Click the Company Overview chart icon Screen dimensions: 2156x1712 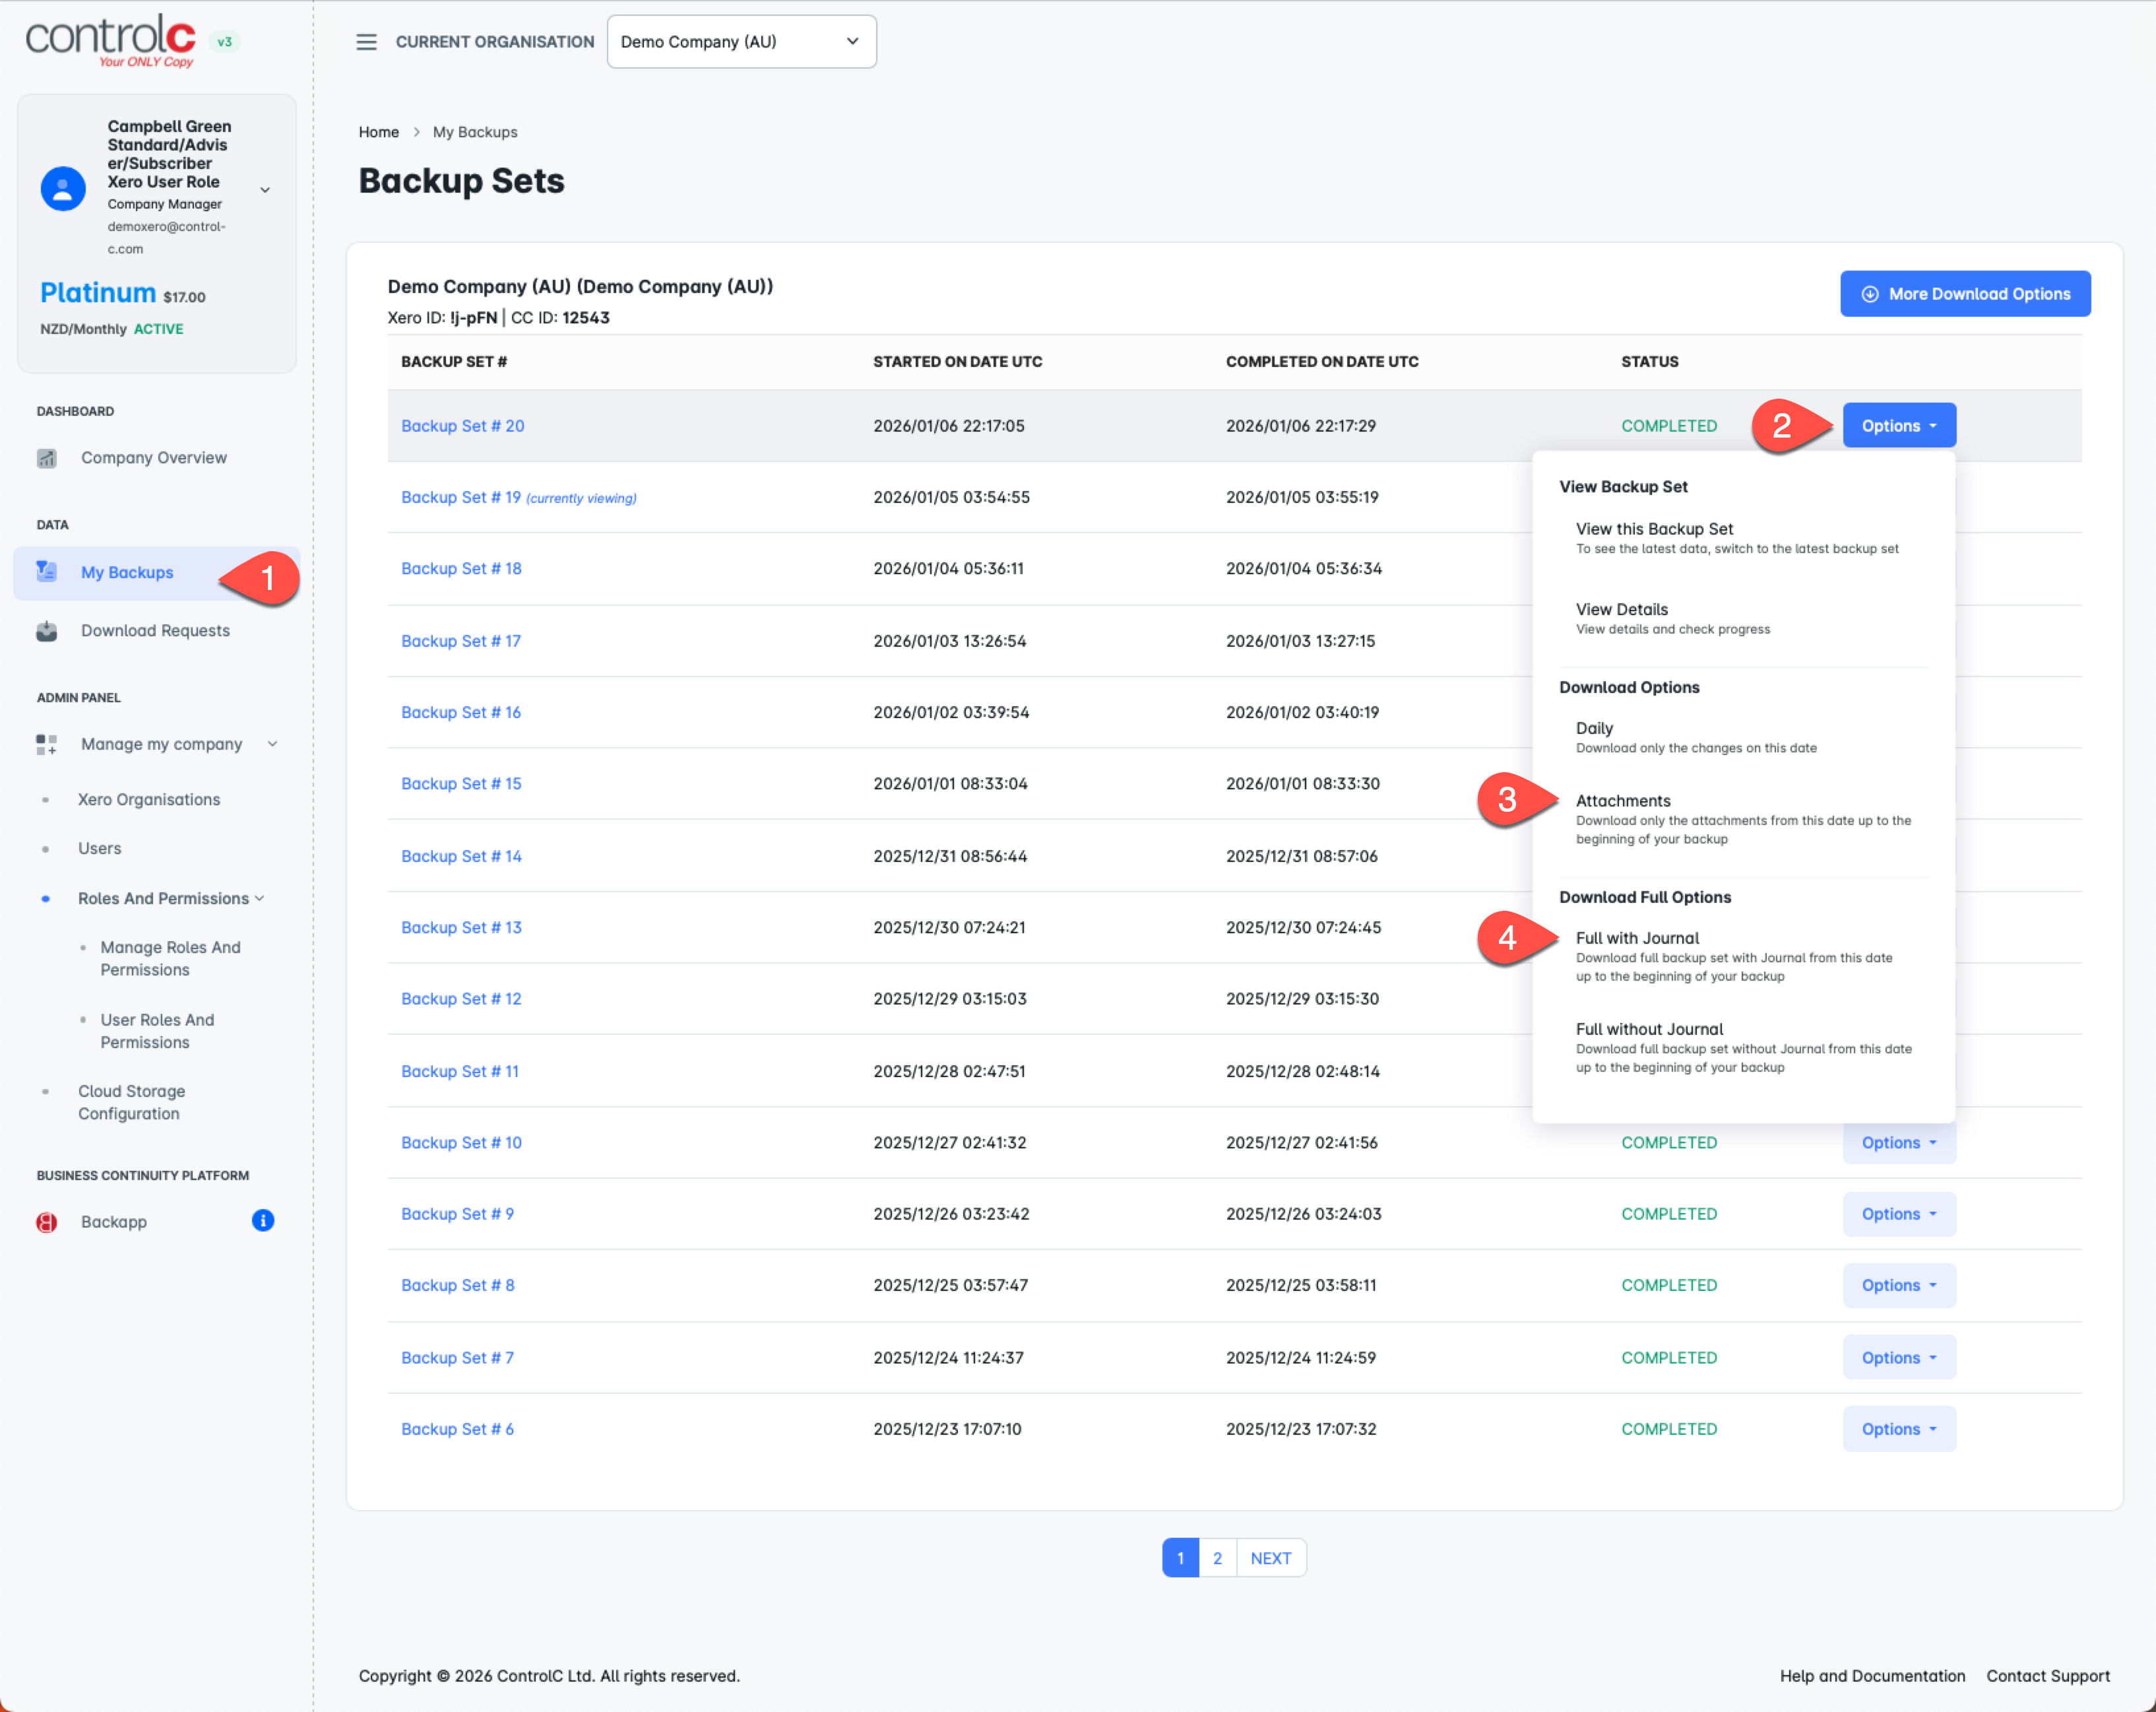pos(47,458)
